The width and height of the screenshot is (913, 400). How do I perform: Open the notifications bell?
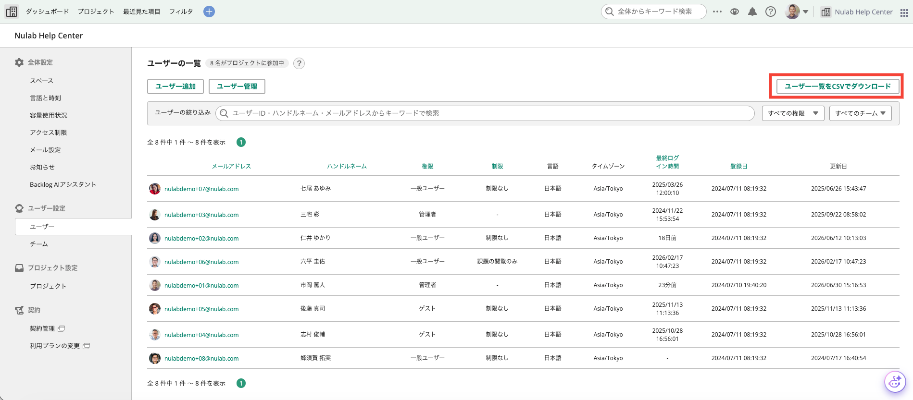tap(752, 12)
